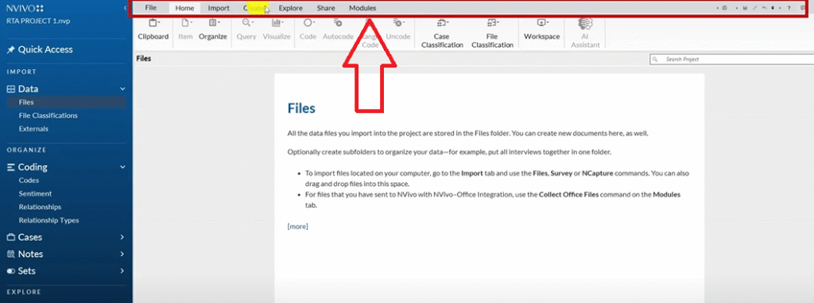
Task: Switch to the Explore tab
Action: 291,8
